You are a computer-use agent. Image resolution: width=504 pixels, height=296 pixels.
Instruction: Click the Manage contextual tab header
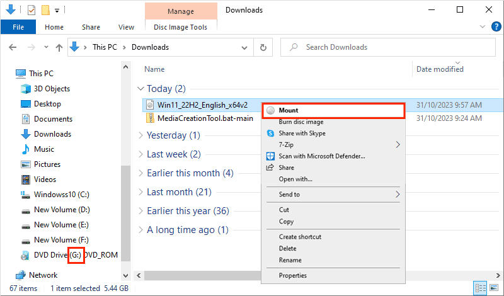click(x=181, y=11)
